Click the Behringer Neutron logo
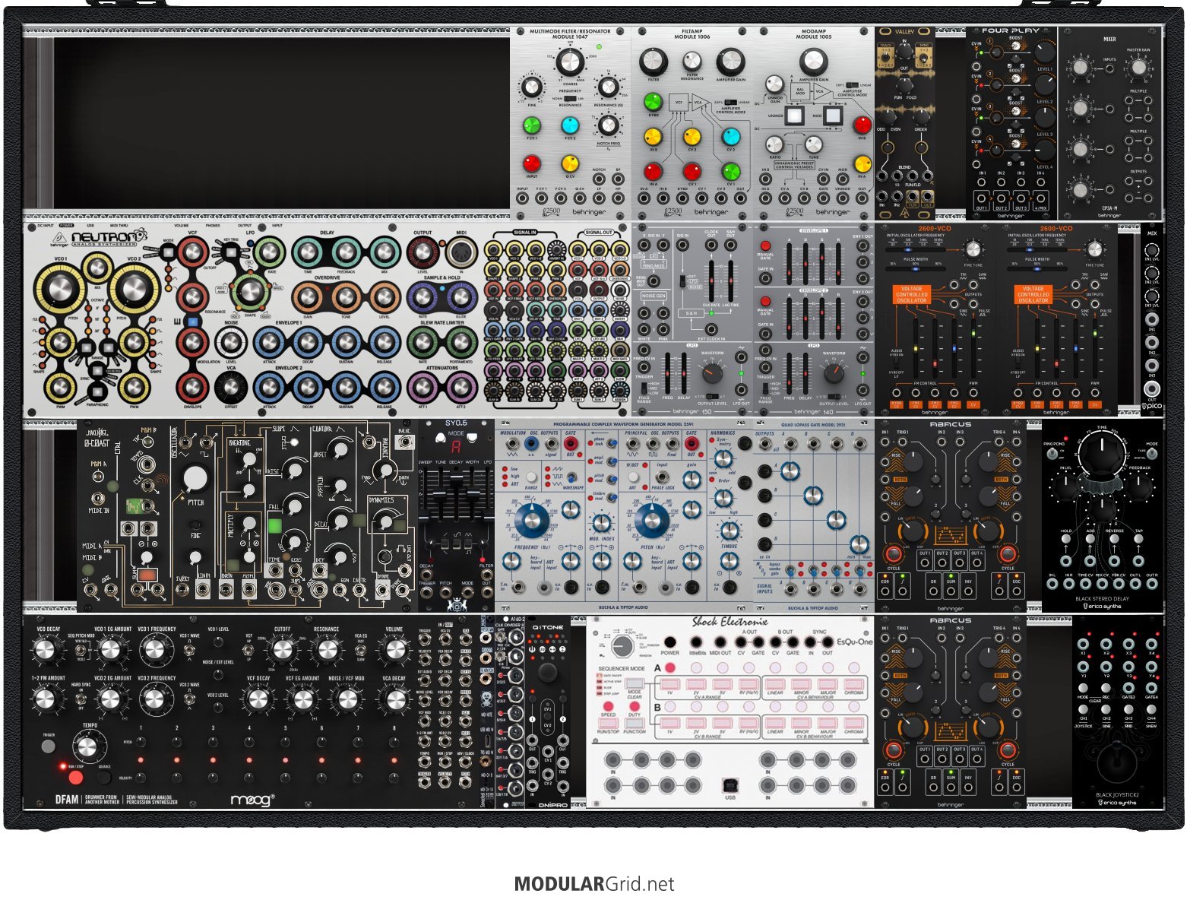1190x900 pixels. pyautogui.click(x=108, y=238)
